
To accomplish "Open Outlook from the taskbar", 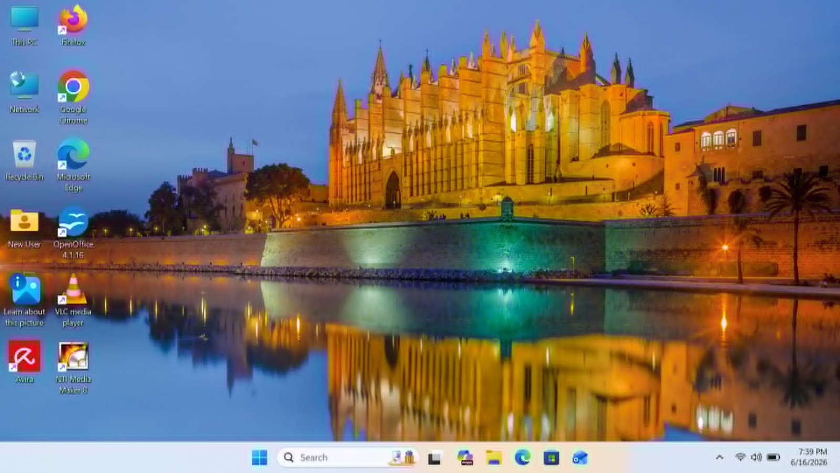I will tap(580, 458).
